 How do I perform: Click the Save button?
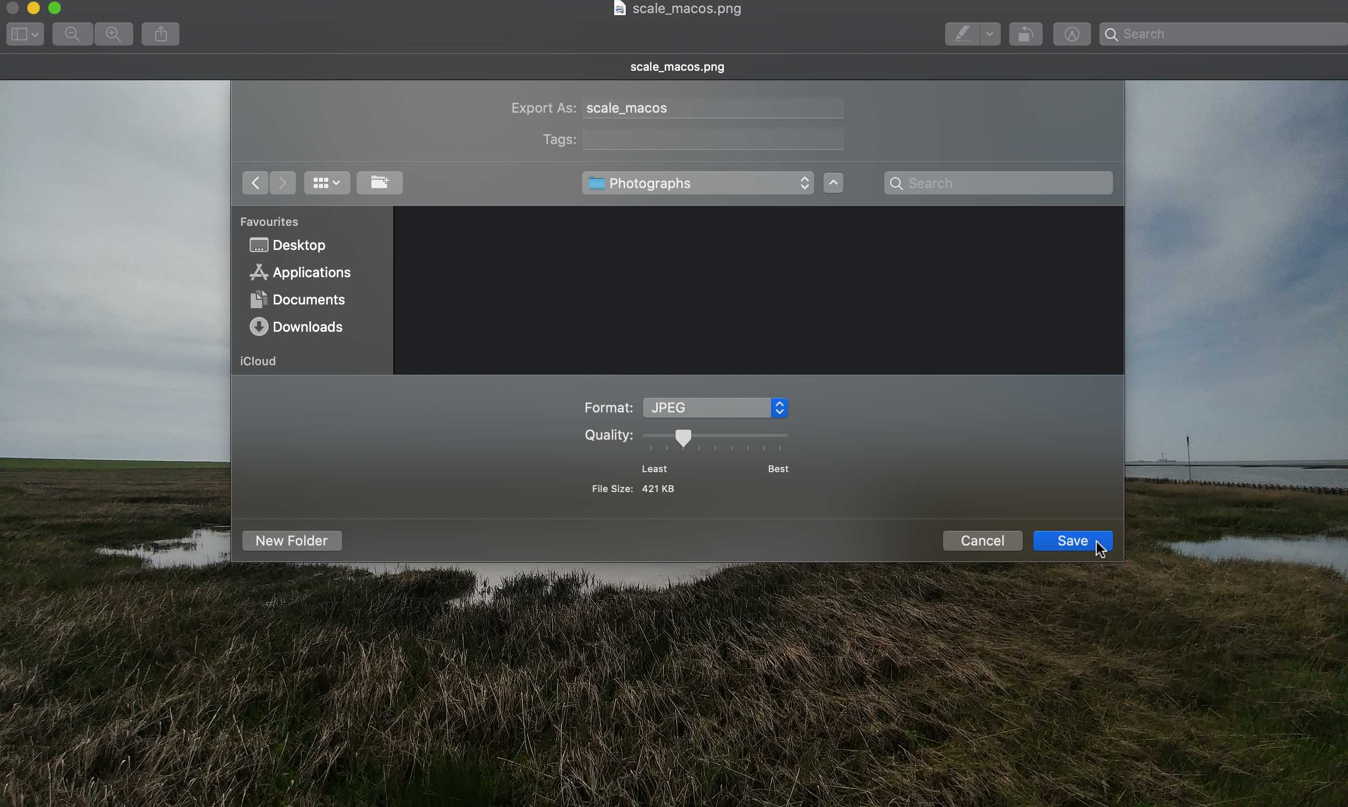pos(1072,540)
